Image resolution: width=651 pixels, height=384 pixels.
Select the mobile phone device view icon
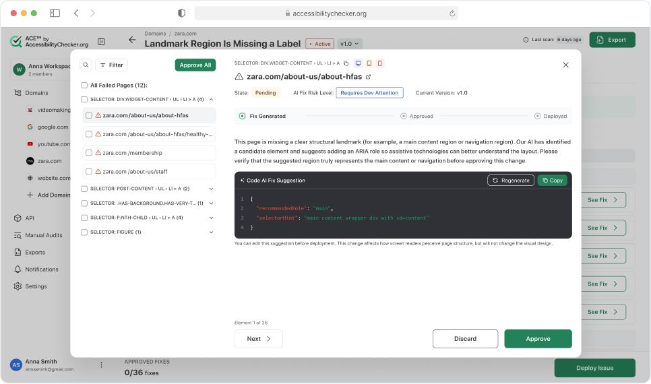click(379, 63)
